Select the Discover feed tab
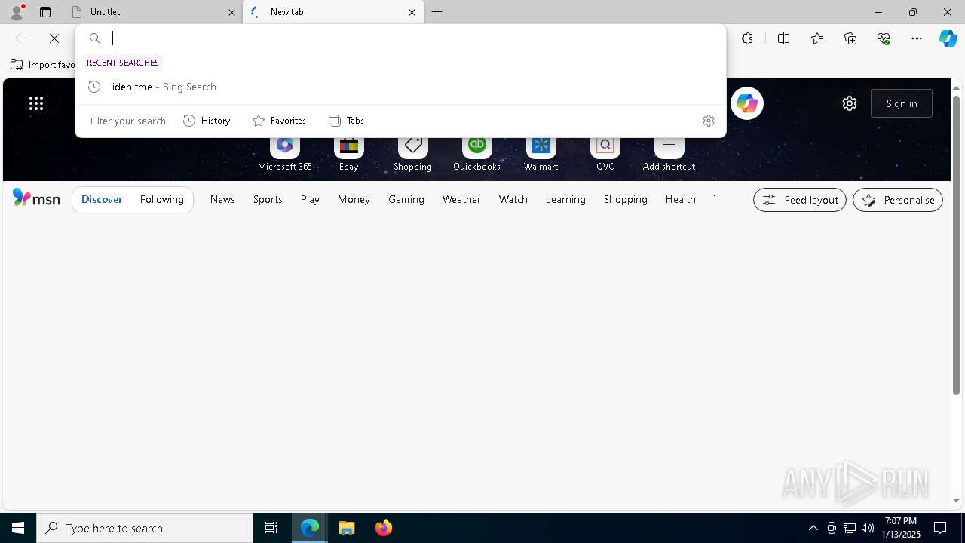The width and height of the screenshot is (965, 543). point(102,199)
